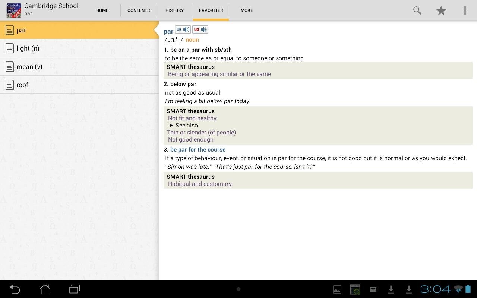This screenshot has height=298, width=477.
Task: Tap the clock showing 3:04
Action: pyautogui.click(x=435, y=289)
